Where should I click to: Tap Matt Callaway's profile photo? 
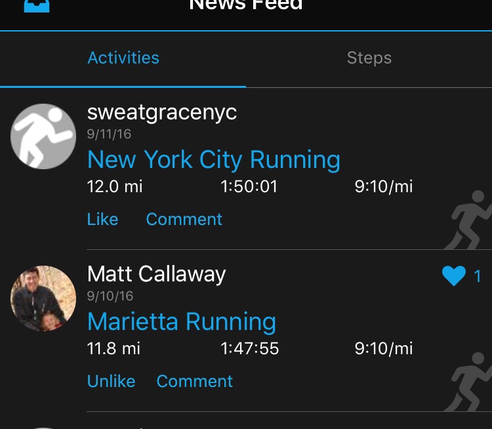pyautogui.click(x=43, y=298)
